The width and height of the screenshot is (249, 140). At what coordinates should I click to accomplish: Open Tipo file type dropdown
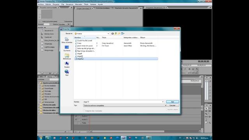(124, 105)
